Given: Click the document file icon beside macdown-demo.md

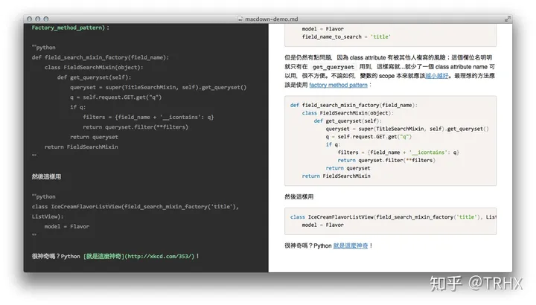Looking at the screenshot, I should tap(240, 19).
